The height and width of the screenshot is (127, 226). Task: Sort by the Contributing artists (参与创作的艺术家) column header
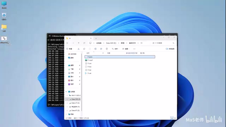pos(132,53)
